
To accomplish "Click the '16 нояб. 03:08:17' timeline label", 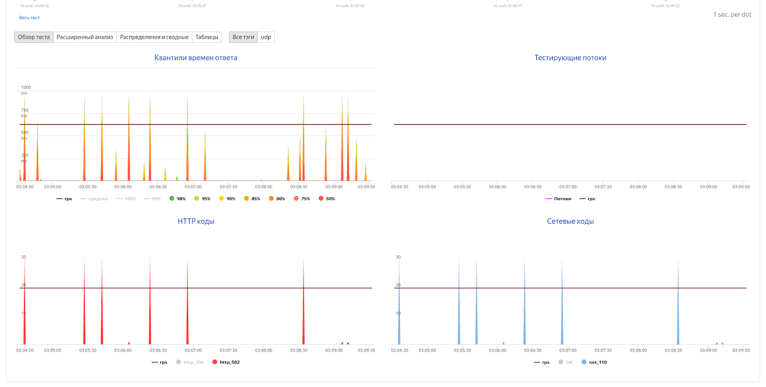I will [507, 6].
